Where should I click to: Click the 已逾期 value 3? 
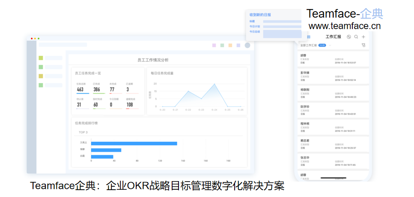[x=128, y=90]
